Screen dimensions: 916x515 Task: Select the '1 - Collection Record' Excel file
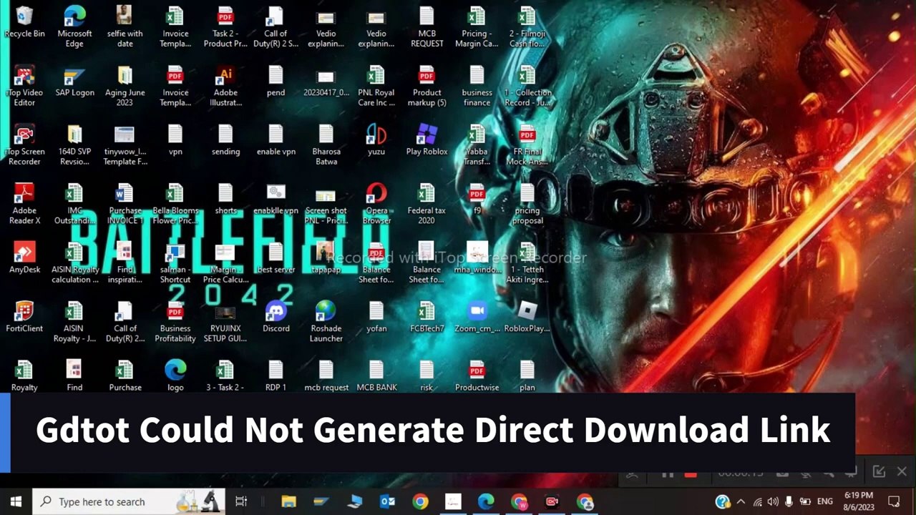point(527,86)
